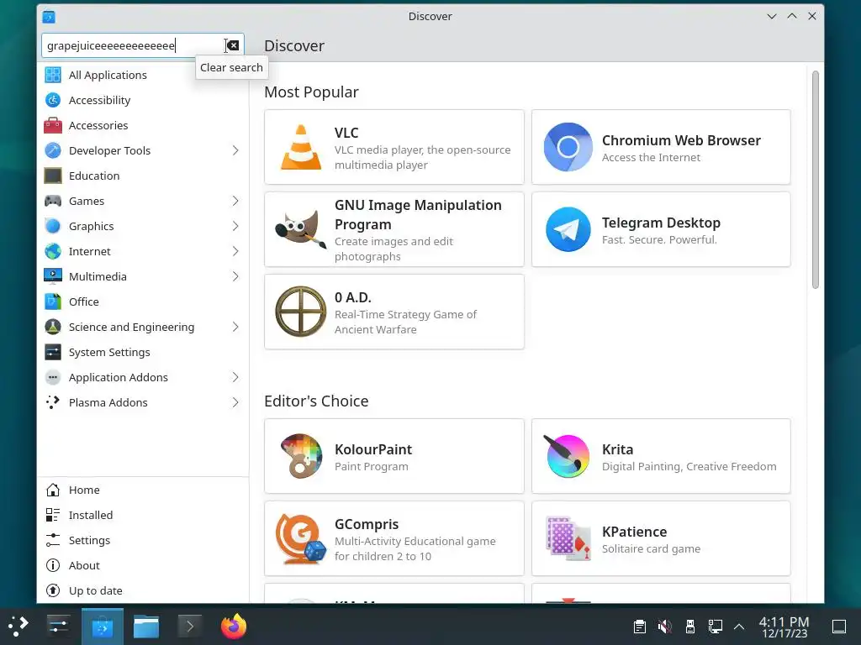Open the Up to date updates page
The image size is (861, 645).
pos(143,590)
